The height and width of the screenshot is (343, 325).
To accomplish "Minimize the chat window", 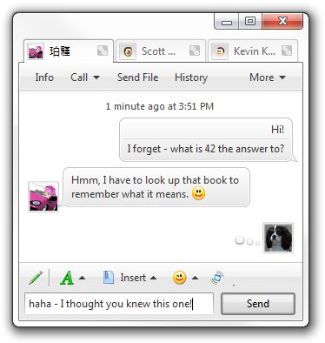I will 227,21.
